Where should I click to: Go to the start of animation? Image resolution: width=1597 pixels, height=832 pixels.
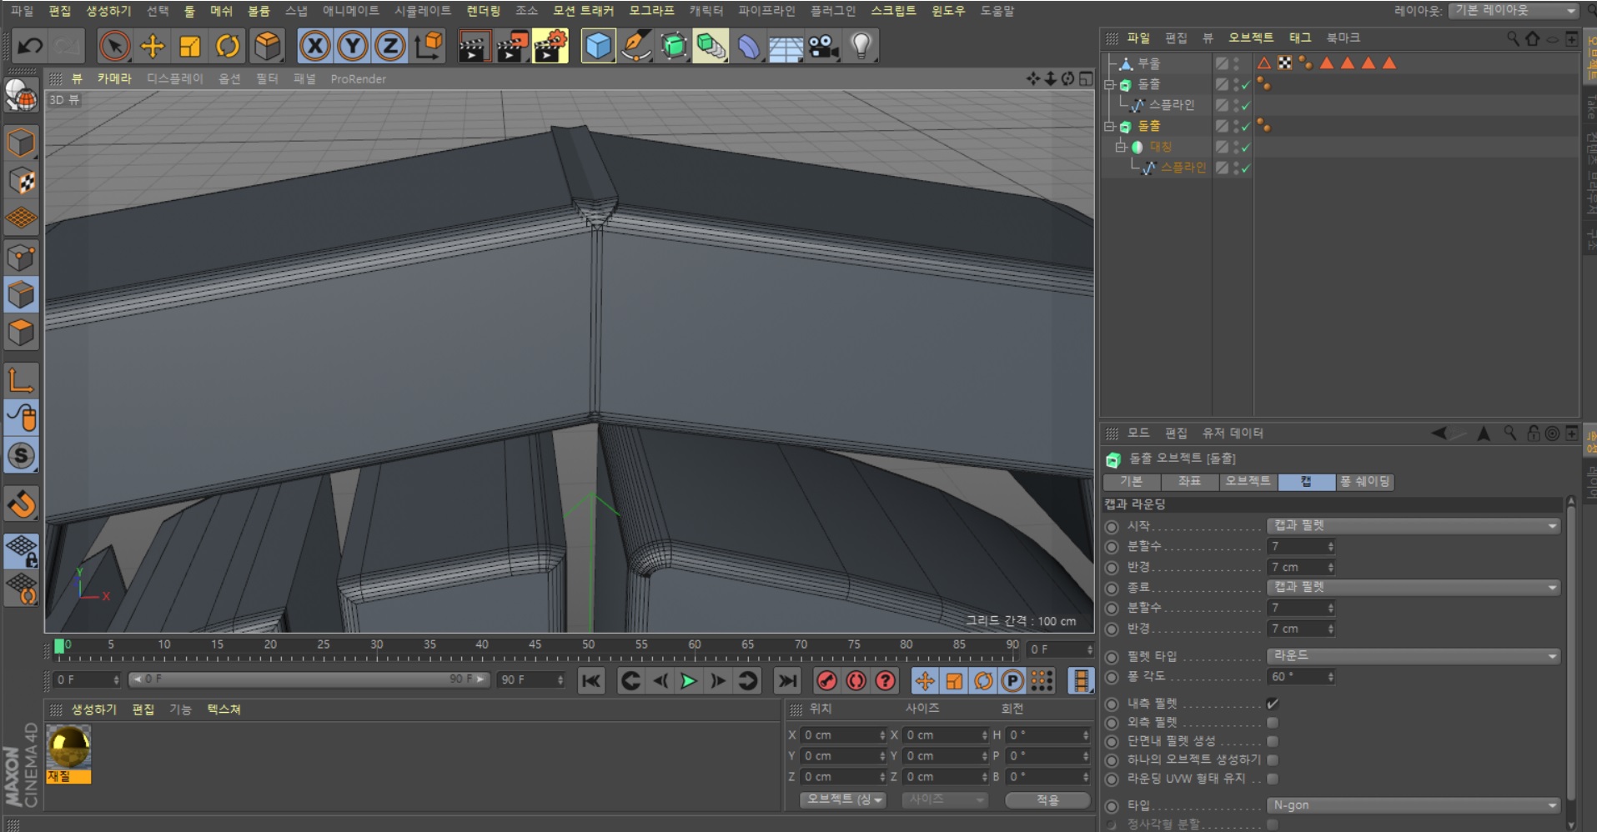coord(590,681)
